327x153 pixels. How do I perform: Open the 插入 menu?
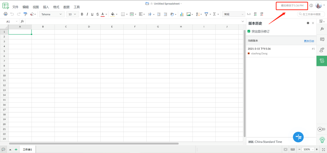pos(46,7)
